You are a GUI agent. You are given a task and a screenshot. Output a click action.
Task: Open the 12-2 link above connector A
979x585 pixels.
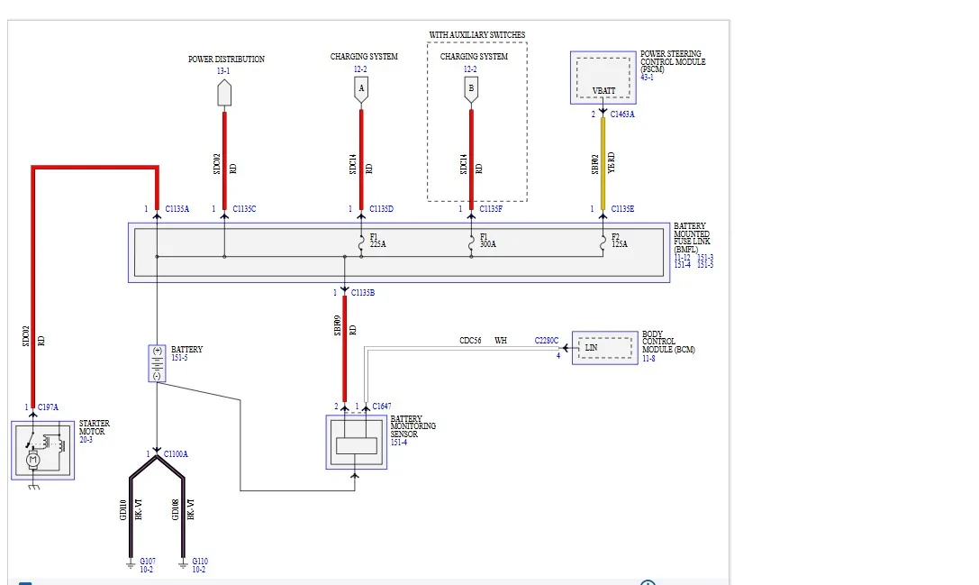360,69
